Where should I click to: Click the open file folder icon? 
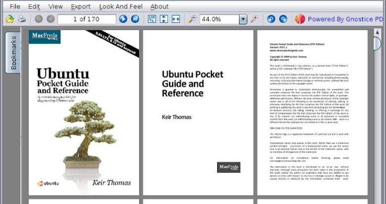(10, 19)
